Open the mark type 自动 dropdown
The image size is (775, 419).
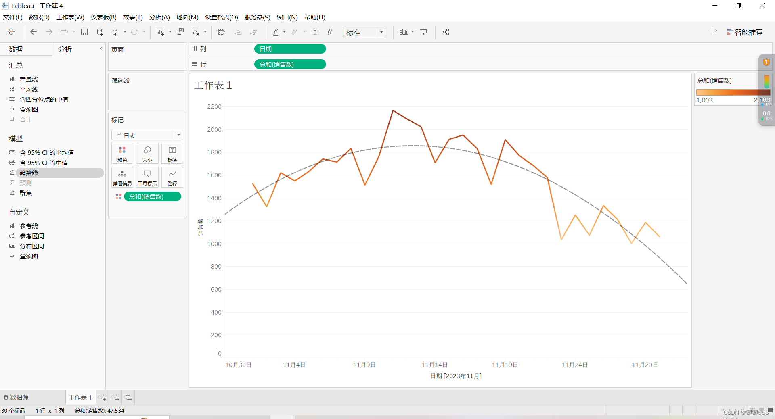click(x=147, y=135)
